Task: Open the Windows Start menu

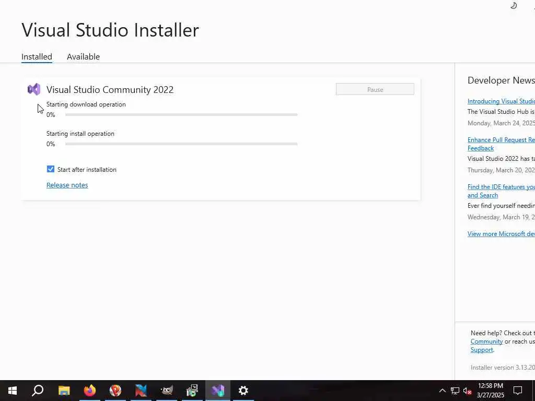Action: click(13, 391)
